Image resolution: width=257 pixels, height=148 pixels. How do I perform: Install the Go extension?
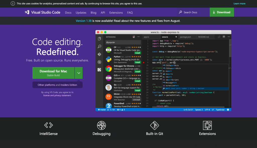[x=138, y=90]
